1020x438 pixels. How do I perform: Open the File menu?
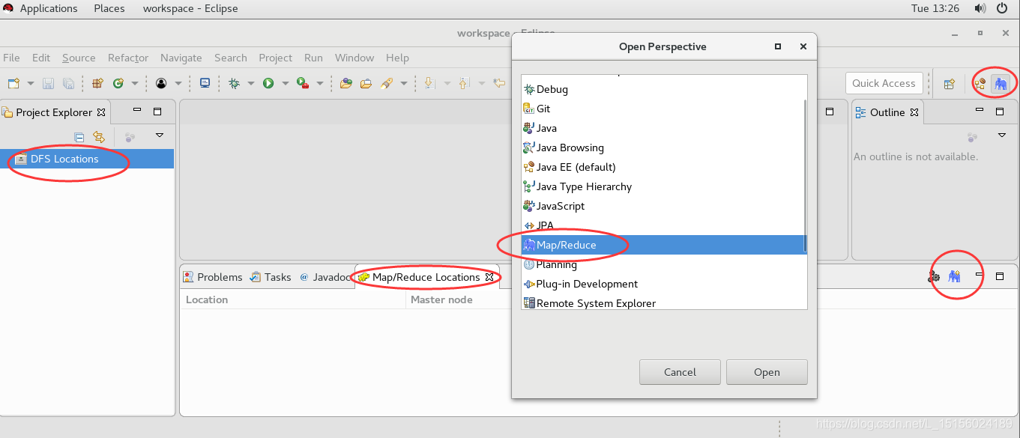(x=11, y=58)
